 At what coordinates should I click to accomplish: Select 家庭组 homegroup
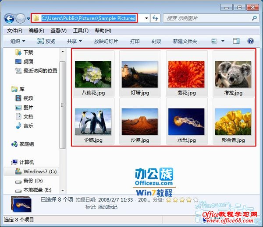click(x=23, y=144)
